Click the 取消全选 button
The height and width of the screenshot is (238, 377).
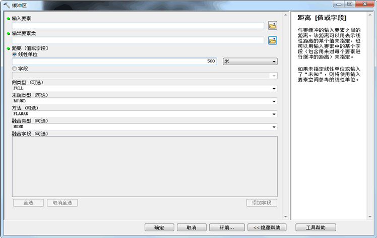(x=62, y=203)
